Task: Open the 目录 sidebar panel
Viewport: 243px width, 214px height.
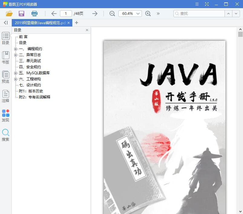Action: [5, 38]
